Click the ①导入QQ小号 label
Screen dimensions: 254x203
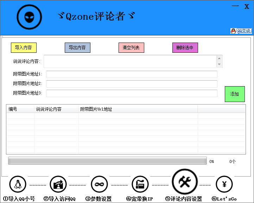(x=19, y=199)
